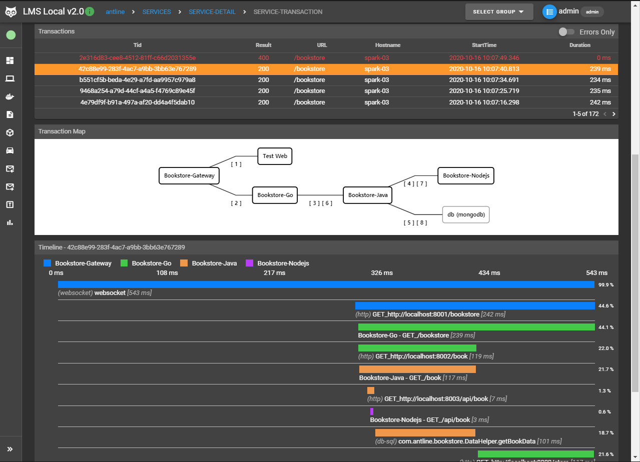Screen dimensions: 640x462
Task: Click the green info icon beside LMS Local
Action: [x=90, y=11]
